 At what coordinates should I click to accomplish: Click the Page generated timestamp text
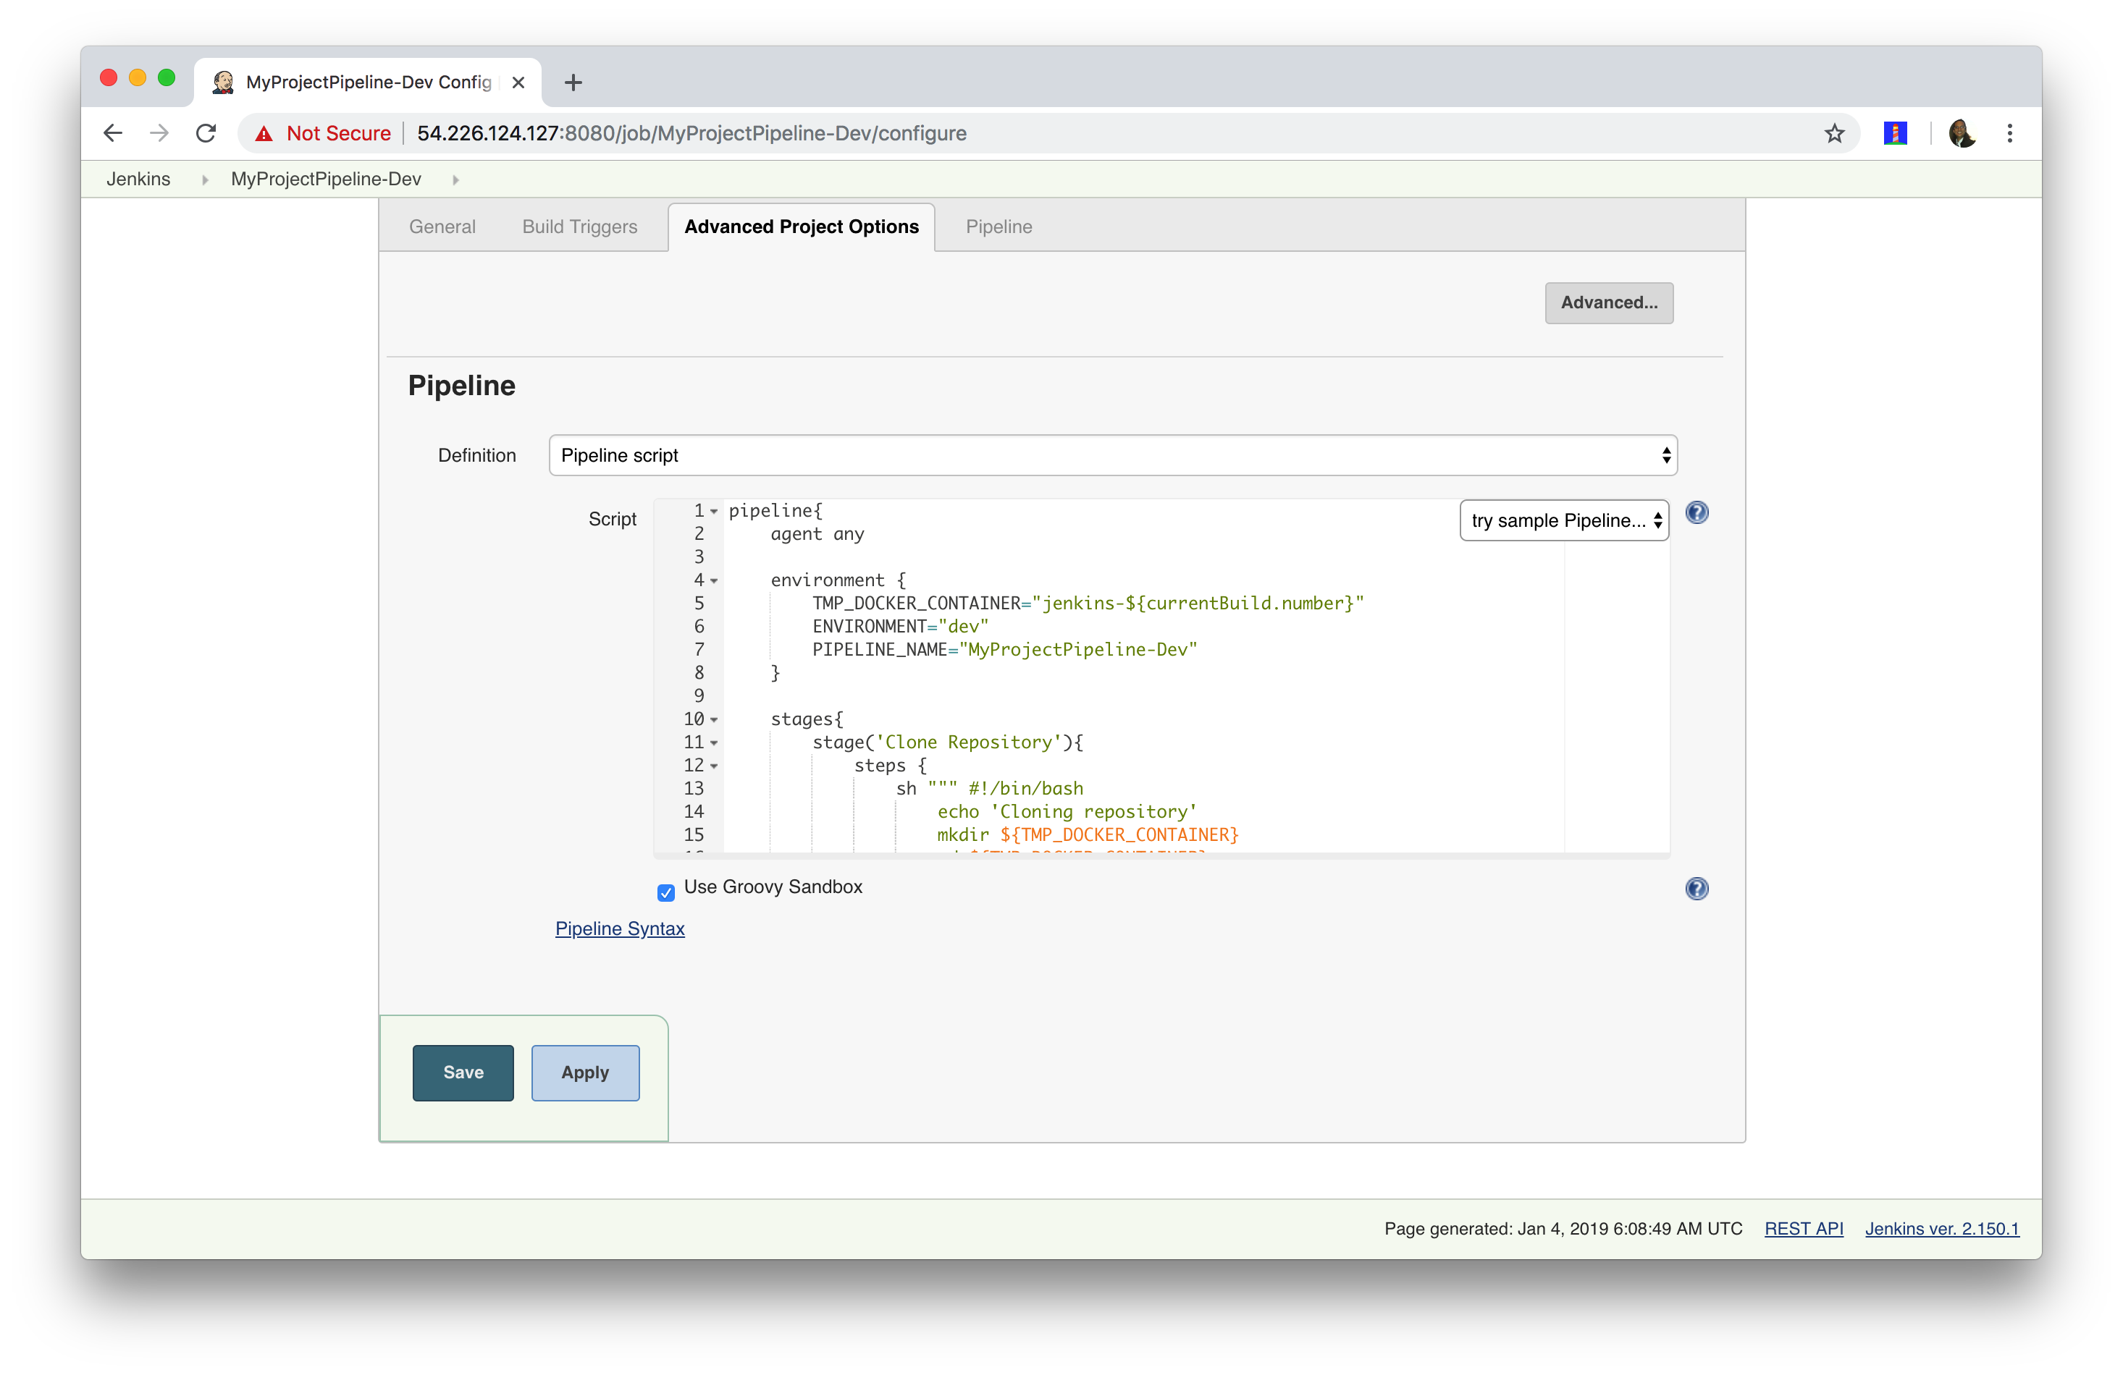pyautogui.click(x=1563, y=1229)
